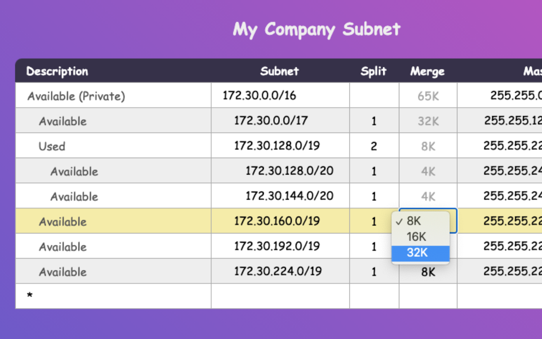Viewport: 542px width, 339px height.
Task: Pick the checked 8K merge option
Action: (420, 221)
